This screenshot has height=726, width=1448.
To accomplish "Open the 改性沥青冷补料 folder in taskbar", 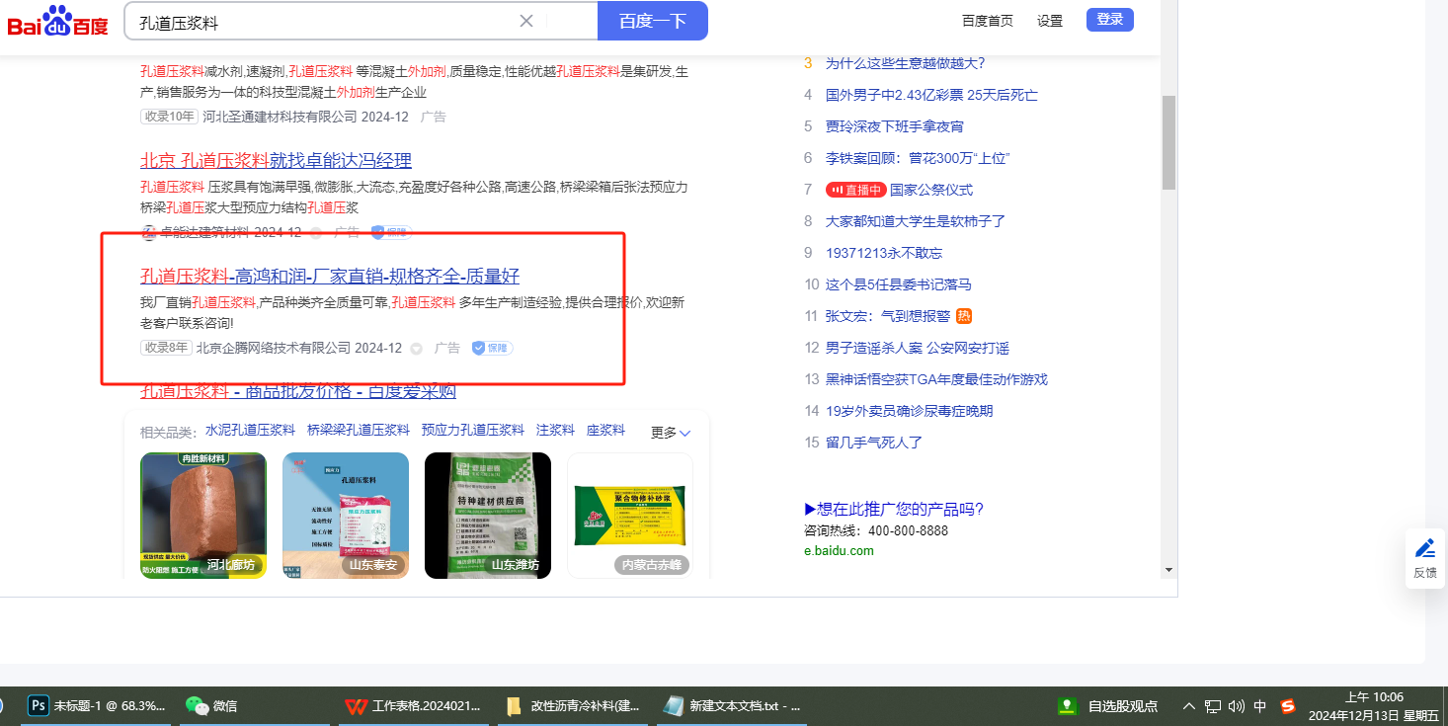I will (573, 706).
